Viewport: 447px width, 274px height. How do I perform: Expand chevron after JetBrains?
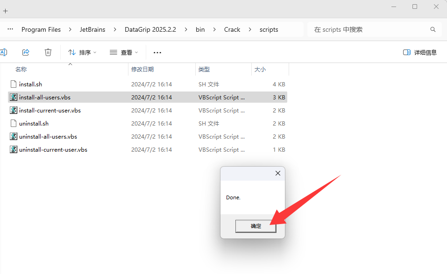tap(115, 29)
